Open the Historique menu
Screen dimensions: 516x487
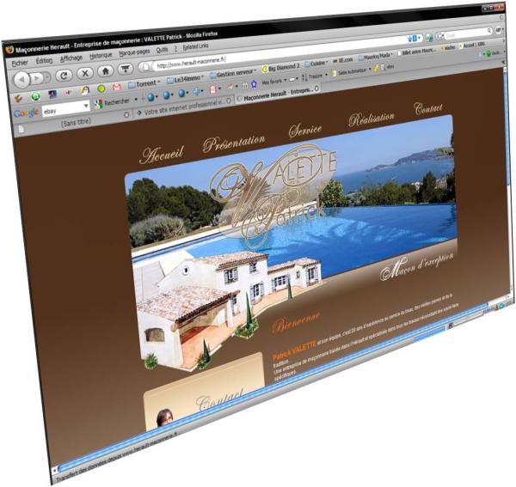(x=101, y=56)
